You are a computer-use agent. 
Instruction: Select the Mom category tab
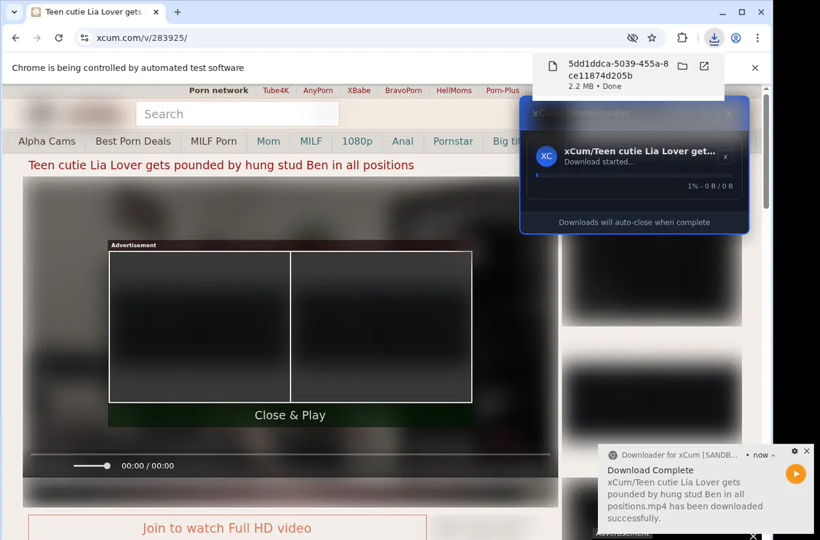[269, 141]
